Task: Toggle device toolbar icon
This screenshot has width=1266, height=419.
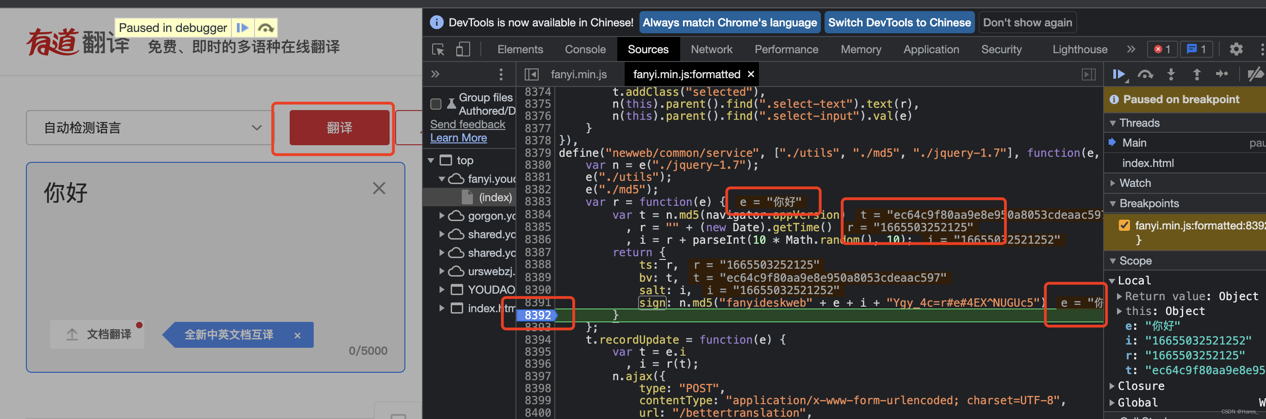Action: point(463,49)
